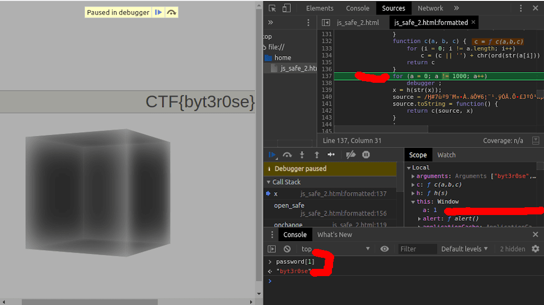Step to next statement
Screen dimensions: 544x305
tap(331, 155)
